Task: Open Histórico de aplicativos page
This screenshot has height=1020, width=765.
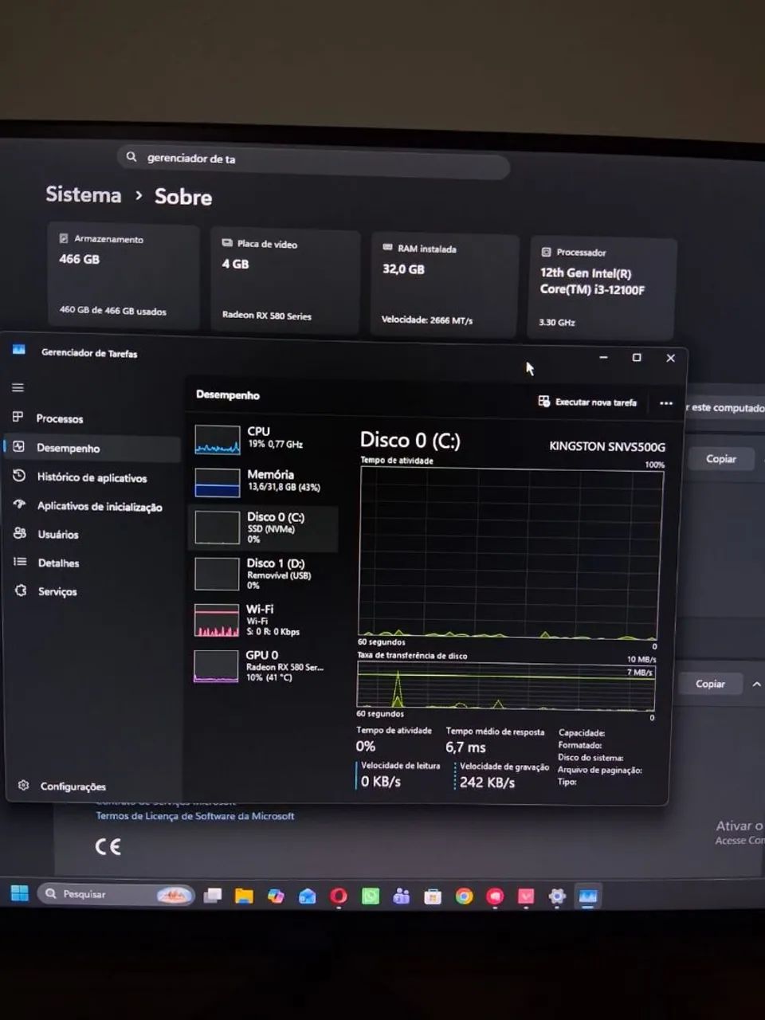Action: pyautogui.click(x=92, y=477)
